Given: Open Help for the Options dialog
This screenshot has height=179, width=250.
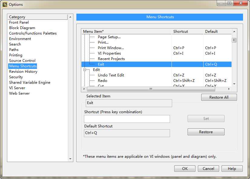Looking at the screenshot, I should coord(232,169).
